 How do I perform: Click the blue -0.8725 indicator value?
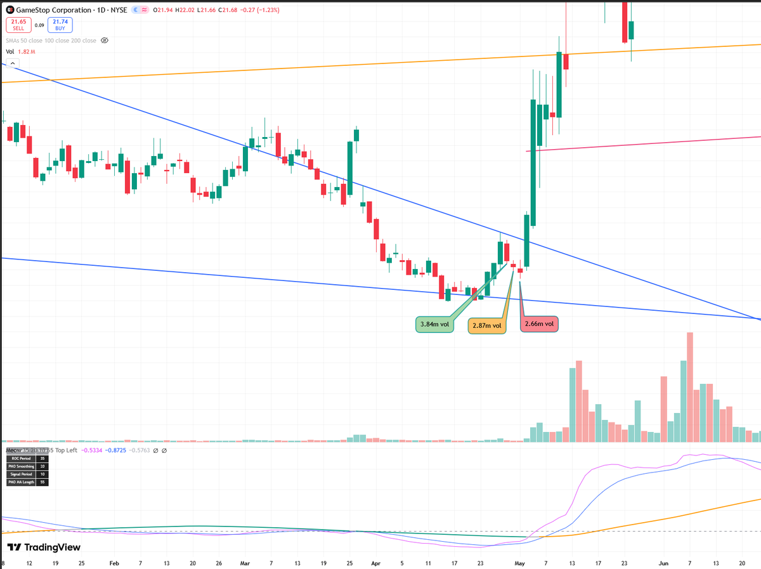click(x=116, y=450)
